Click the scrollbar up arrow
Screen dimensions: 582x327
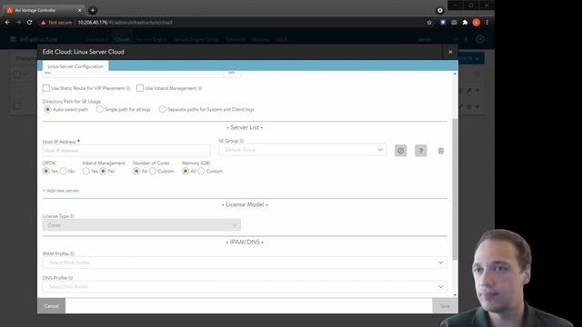click(455, 74)
